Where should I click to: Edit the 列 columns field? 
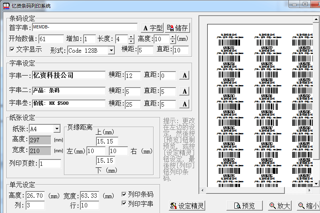(x=35, y=205)
